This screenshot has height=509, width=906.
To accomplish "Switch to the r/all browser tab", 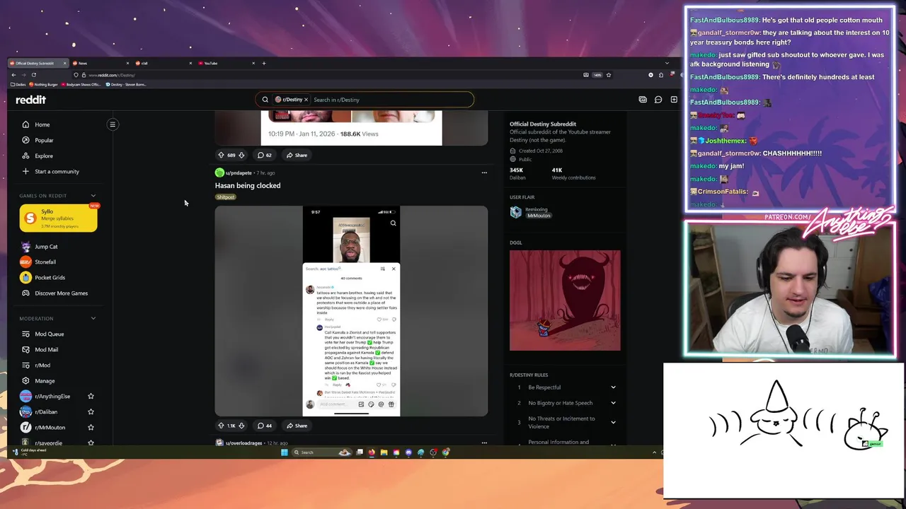I will (x=163, y=63).
